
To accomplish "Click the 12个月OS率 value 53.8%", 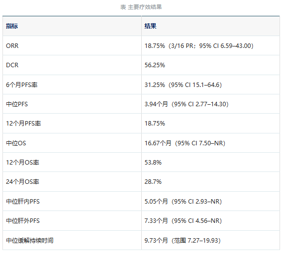I will point(153,163).
